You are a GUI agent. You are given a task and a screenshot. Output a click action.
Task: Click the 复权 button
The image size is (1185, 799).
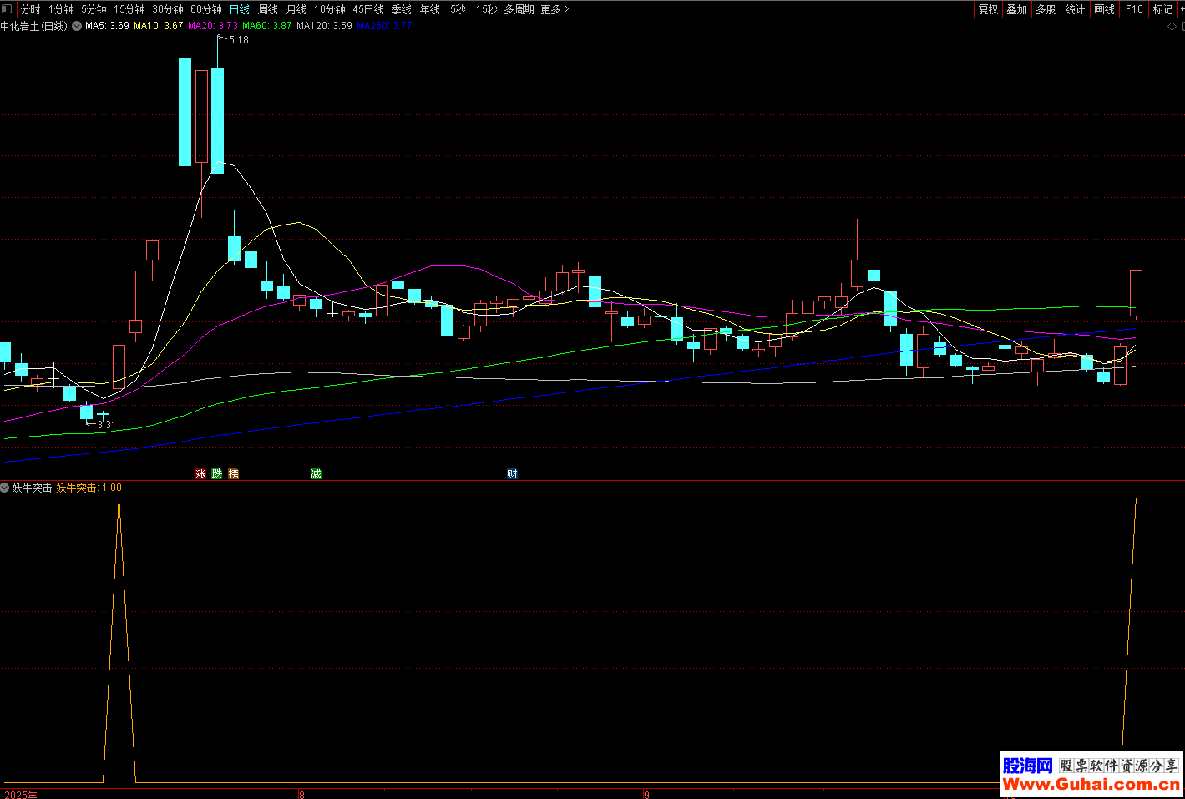pos(988,9)
